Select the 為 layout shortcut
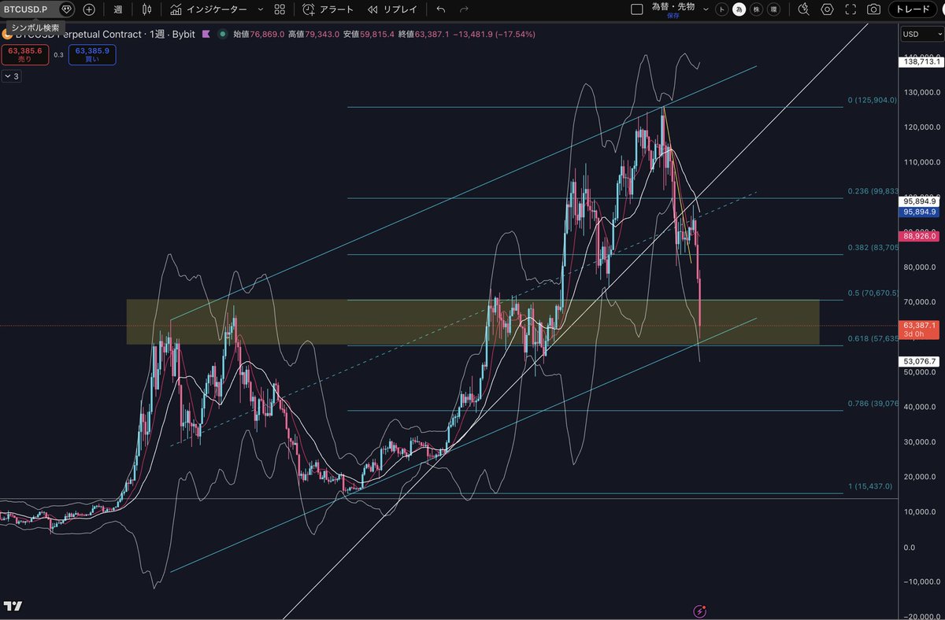The height and width of the screenshot is (620, 945). (738, 9)
